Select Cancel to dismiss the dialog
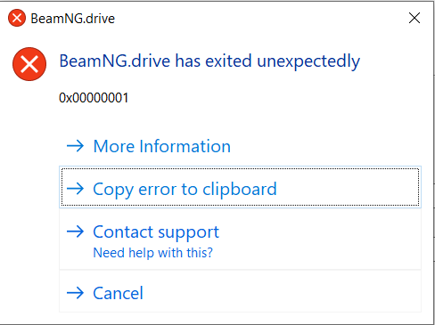 point(240,291)
